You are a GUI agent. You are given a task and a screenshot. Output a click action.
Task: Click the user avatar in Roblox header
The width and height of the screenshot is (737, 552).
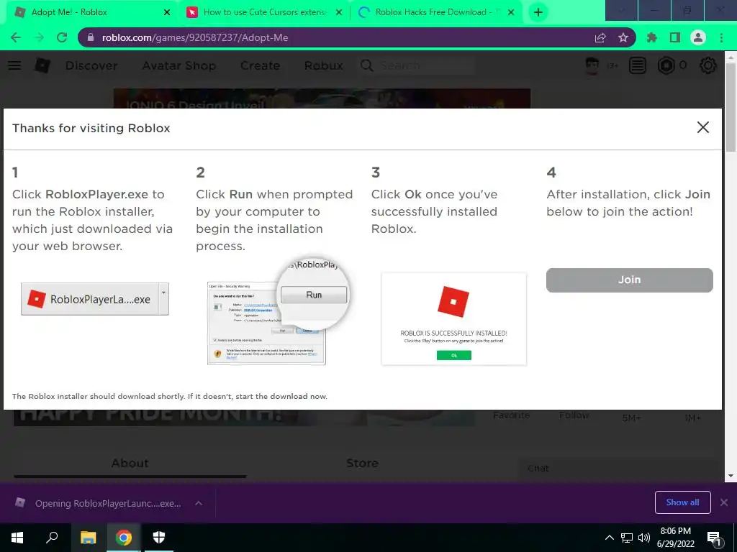tap(592, 65)
